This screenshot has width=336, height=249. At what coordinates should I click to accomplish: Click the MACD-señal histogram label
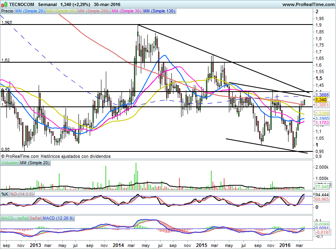coord(14,218)
